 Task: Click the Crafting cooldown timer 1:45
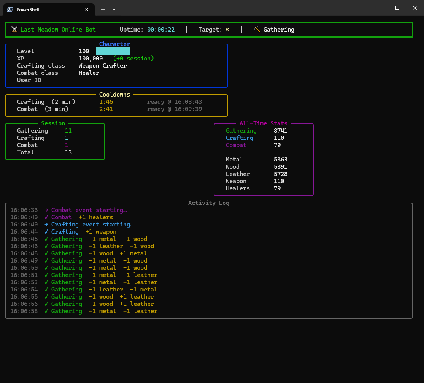tap(106, 102)
